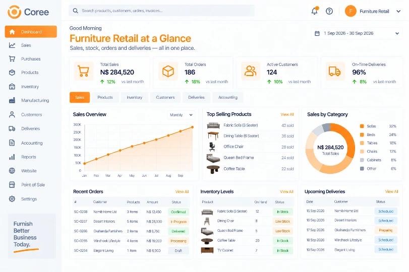Click the Queen Bed Frame inventory thumbnail

pyautogui.click(x=207, y=231)
